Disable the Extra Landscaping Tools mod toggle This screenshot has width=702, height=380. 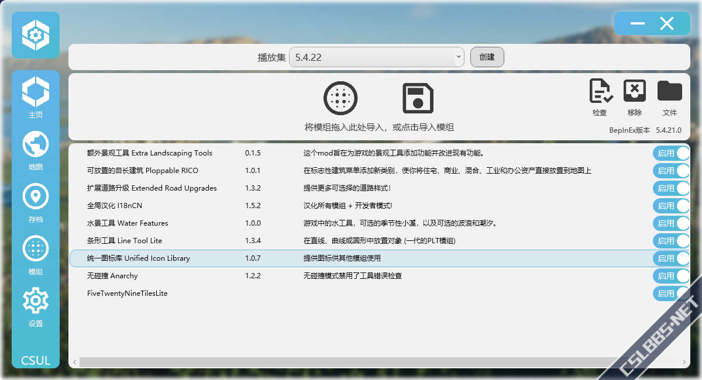click(672, 153)
